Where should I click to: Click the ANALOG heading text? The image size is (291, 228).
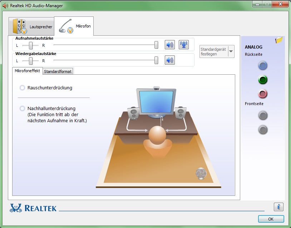[x=253, y=47]
